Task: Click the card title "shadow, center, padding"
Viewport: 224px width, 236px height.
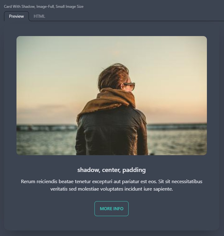Action: point(112,170)
